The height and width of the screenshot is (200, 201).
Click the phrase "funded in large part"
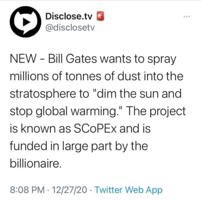[61, 146]
